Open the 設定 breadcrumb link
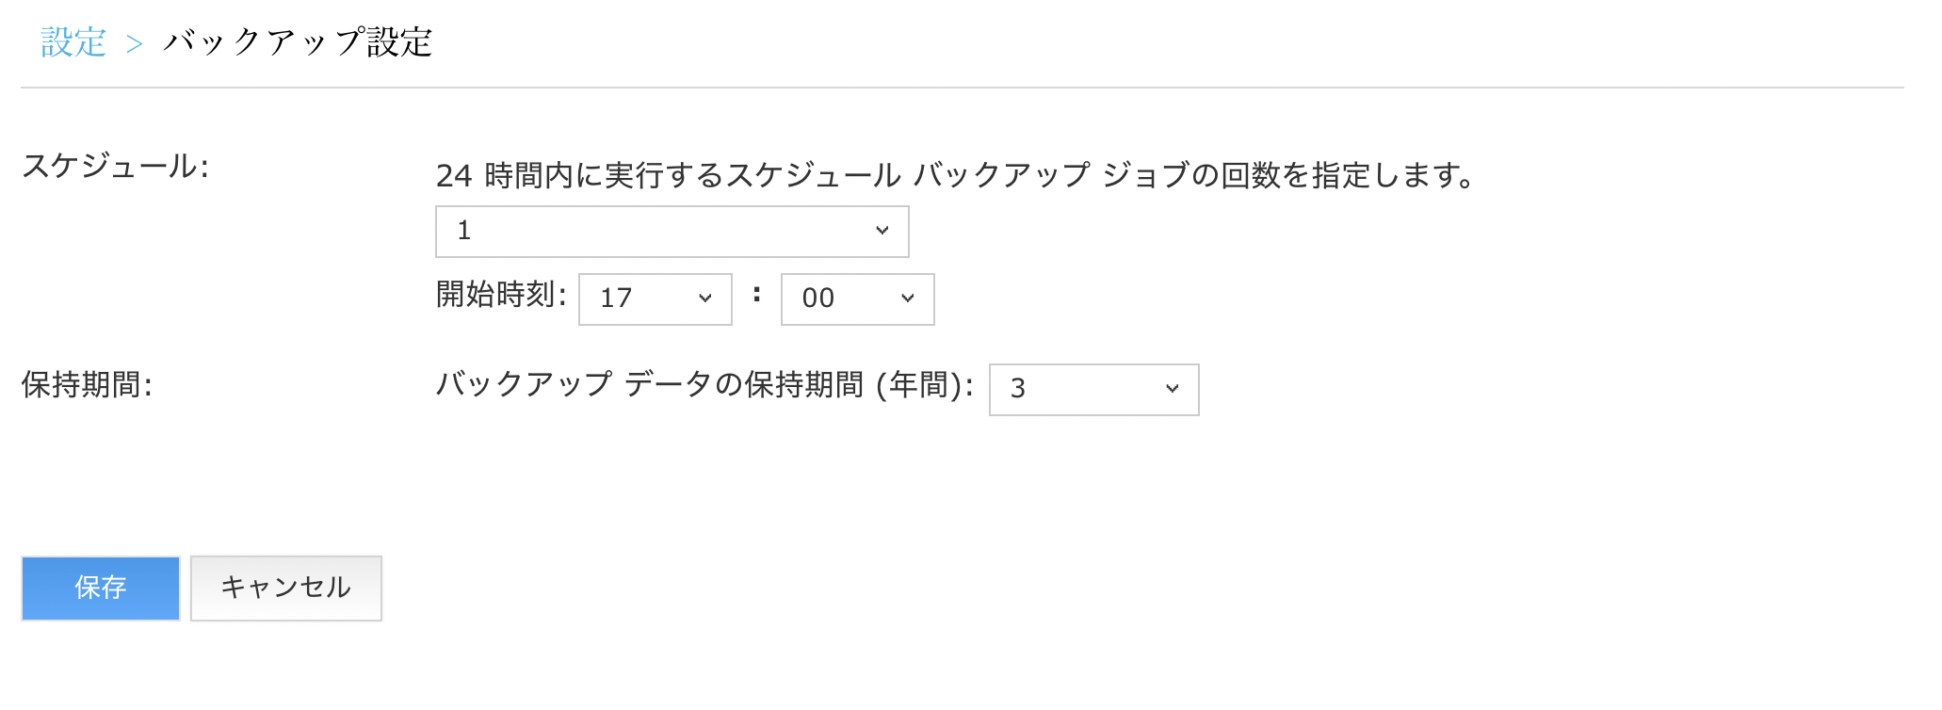Screen dimensions: 1942x710 73,42
